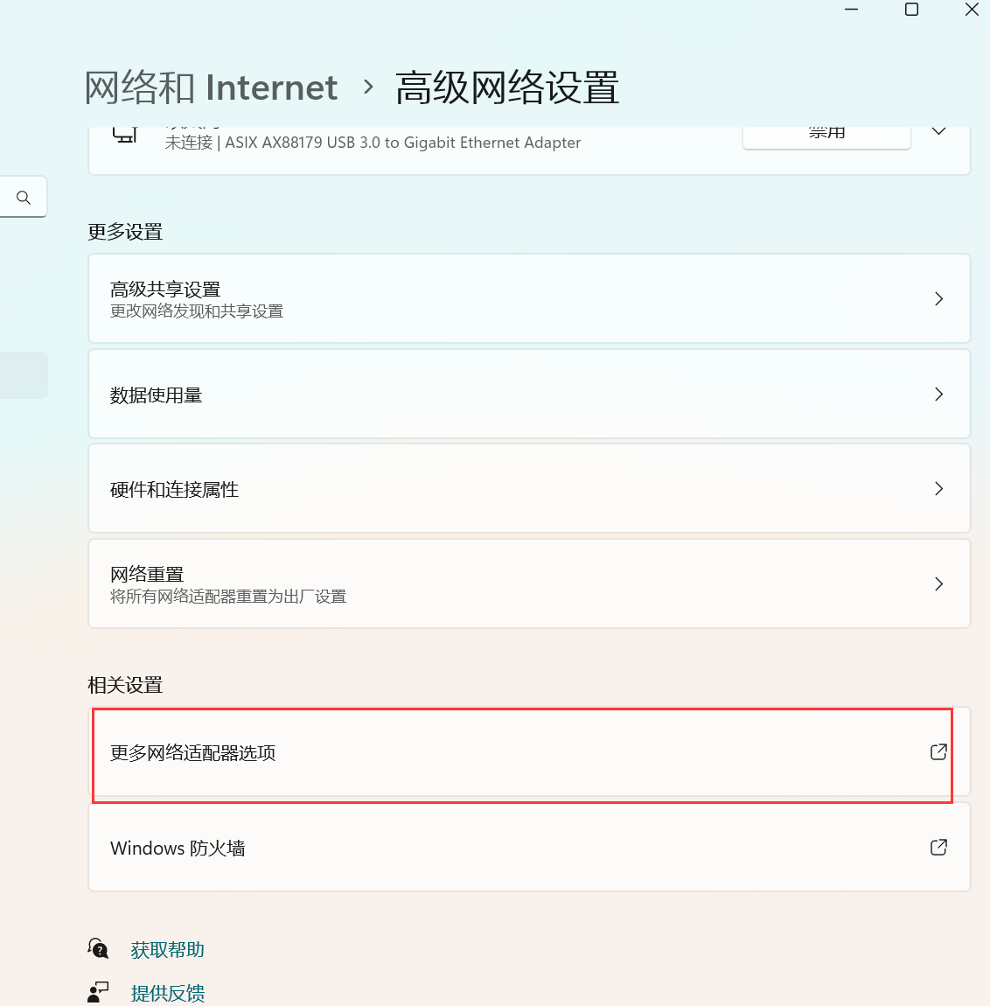990x1006 pixels.
Task: Select the 更多网络适配器选项 row
Action: [523, 753]
